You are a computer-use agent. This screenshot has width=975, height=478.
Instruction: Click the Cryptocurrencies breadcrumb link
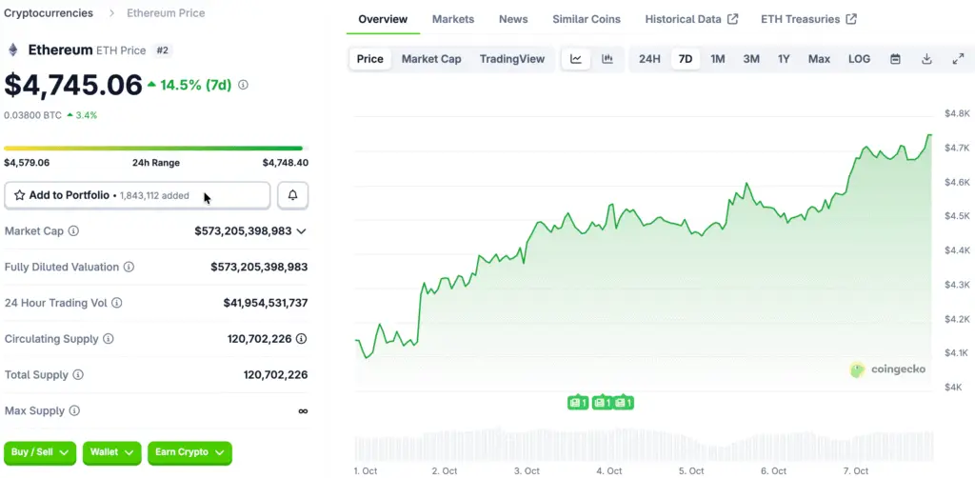click(x=49, y=13)
